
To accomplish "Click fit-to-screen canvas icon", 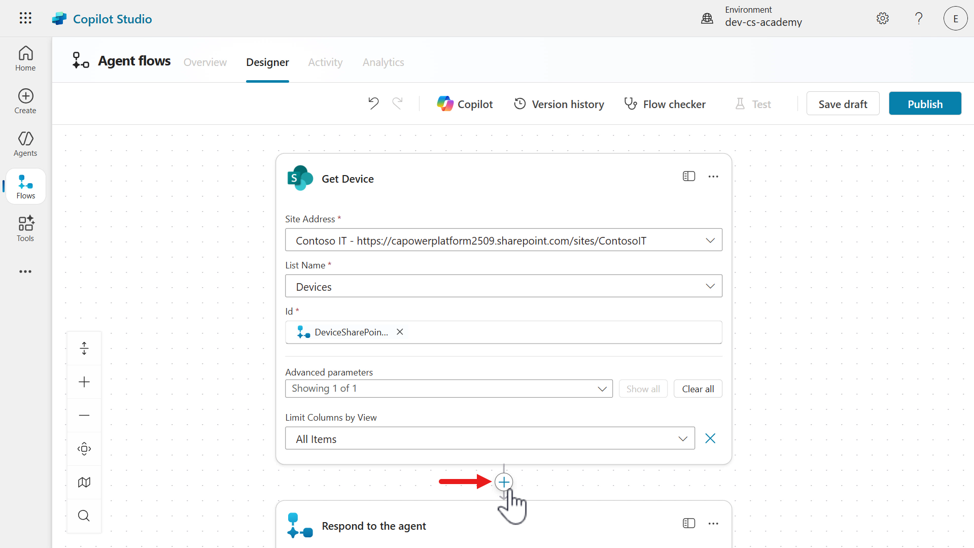I will pos(84,449).
